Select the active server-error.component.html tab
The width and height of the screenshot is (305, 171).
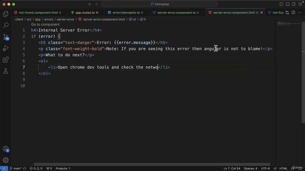[234, 13]
